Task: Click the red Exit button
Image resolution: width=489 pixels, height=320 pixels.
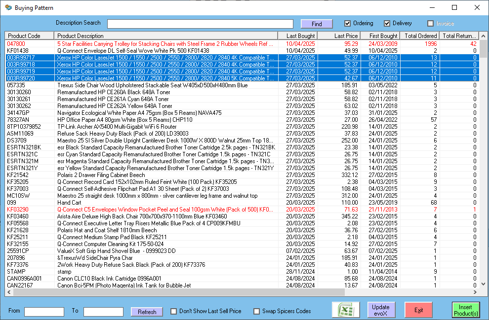Action: pos(418,310)
